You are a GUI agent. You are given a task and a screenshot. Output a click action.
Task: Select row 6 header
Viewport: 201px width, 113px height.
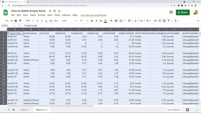[x=3, y=50]
